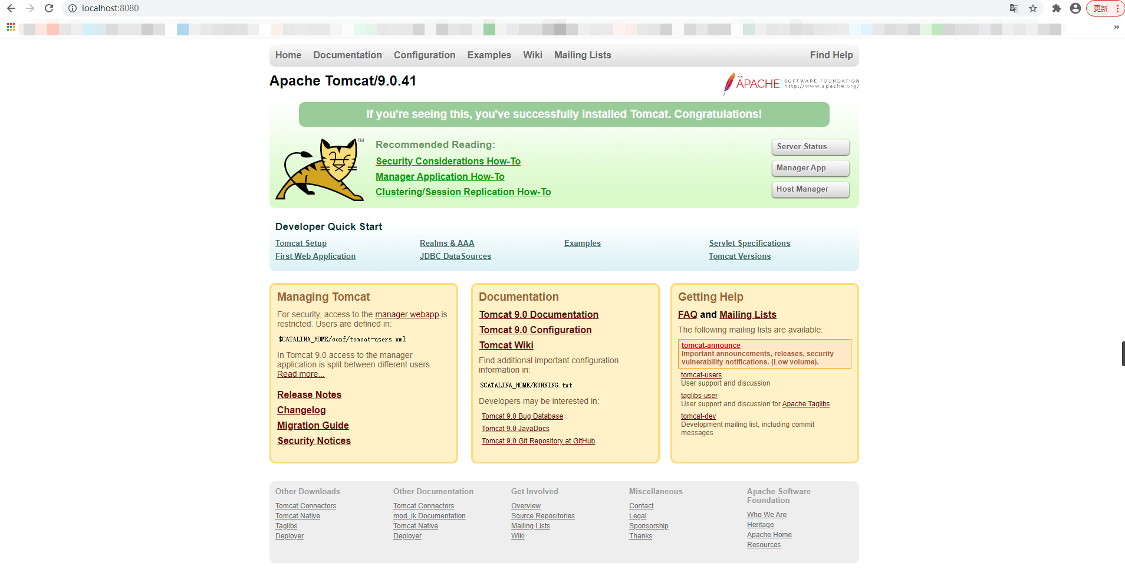Open Tomcat 9.0 JavaDocs link

pyautogui.click(x=515, y=429)
